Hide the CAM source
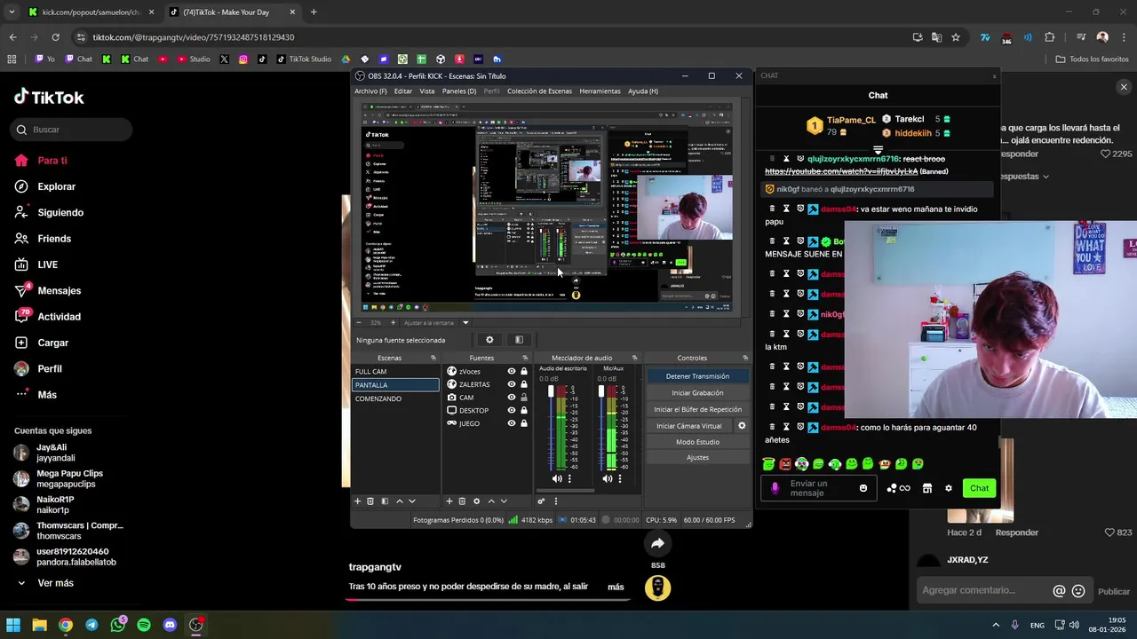 pos(511,398)
